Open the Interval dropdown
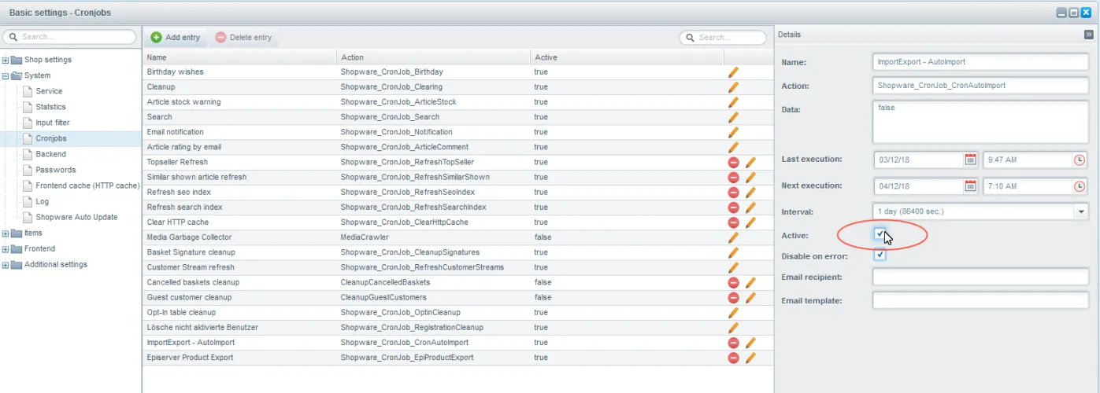 click(x=1080, y=212)
